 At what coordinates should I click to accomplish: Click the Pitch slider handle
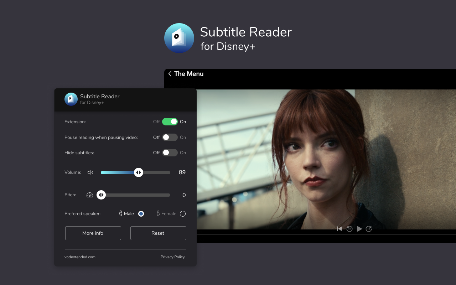click(x=101, y=195)
